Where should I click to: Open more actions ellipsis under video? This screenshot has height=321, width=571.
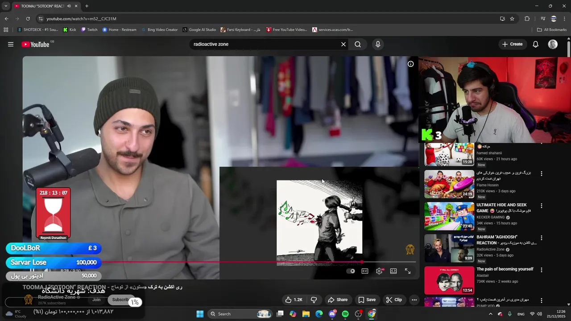pyautogui.click(x=414, y=300)
